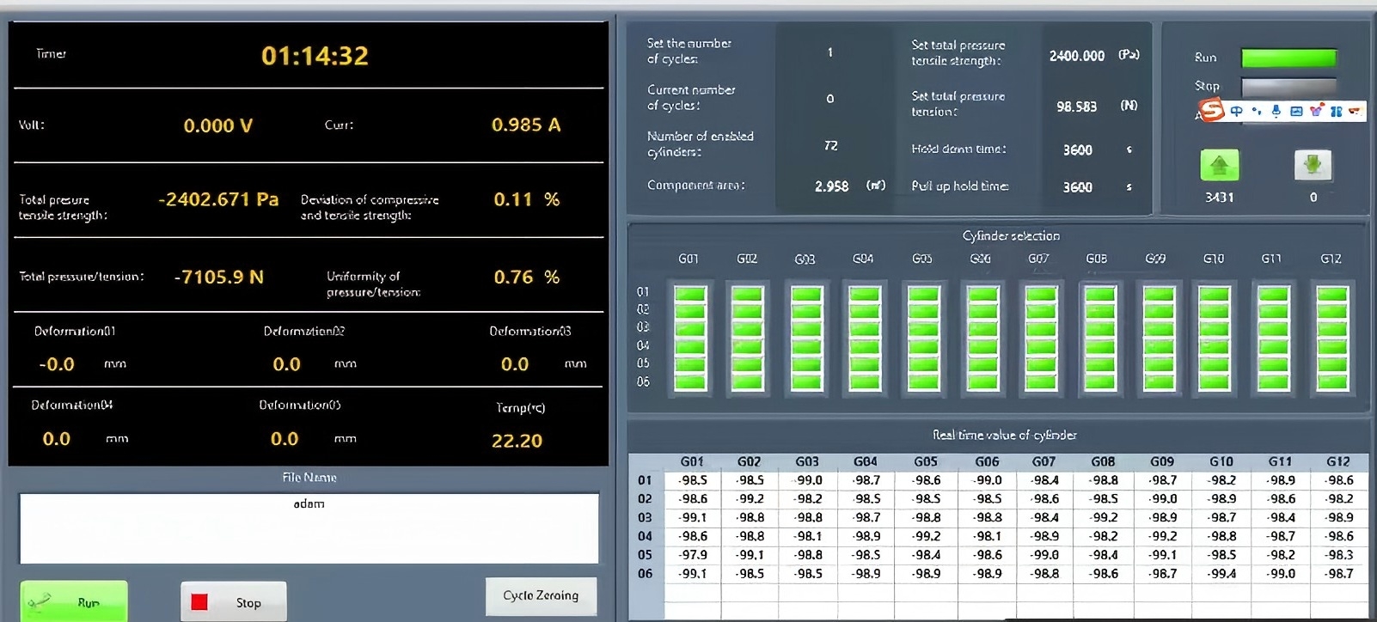Screen dimensions: 1377x622
Task: Click the down arrow button
Action: point(1312,165)
